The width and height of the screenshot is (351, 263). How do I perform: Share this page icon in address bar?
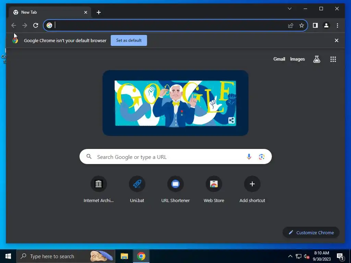click(x=291, y=25)
